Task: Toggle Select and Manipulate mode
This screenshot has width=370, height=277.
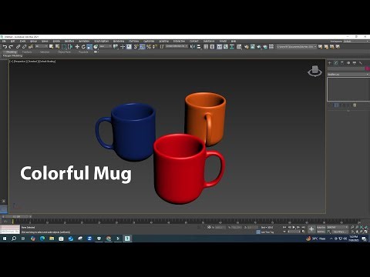Action: point(123,47)
